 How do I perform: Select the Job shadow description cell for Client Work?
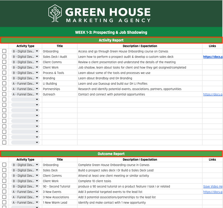click(x=132, y=68)
